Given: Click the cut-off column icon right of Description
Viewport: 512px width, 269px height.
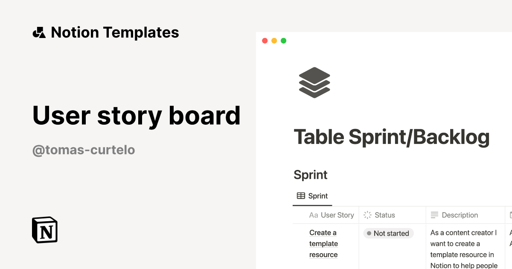Looking at the screenshot, I should 510,215.
